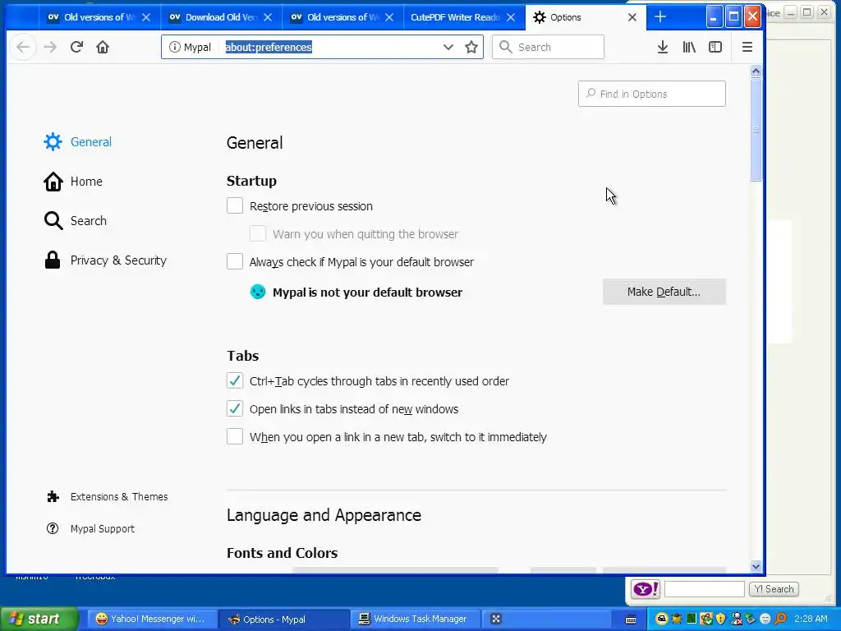Click the about:preferences address bar
The height and width of the screenshot is (631, 841).
(322, 47)
